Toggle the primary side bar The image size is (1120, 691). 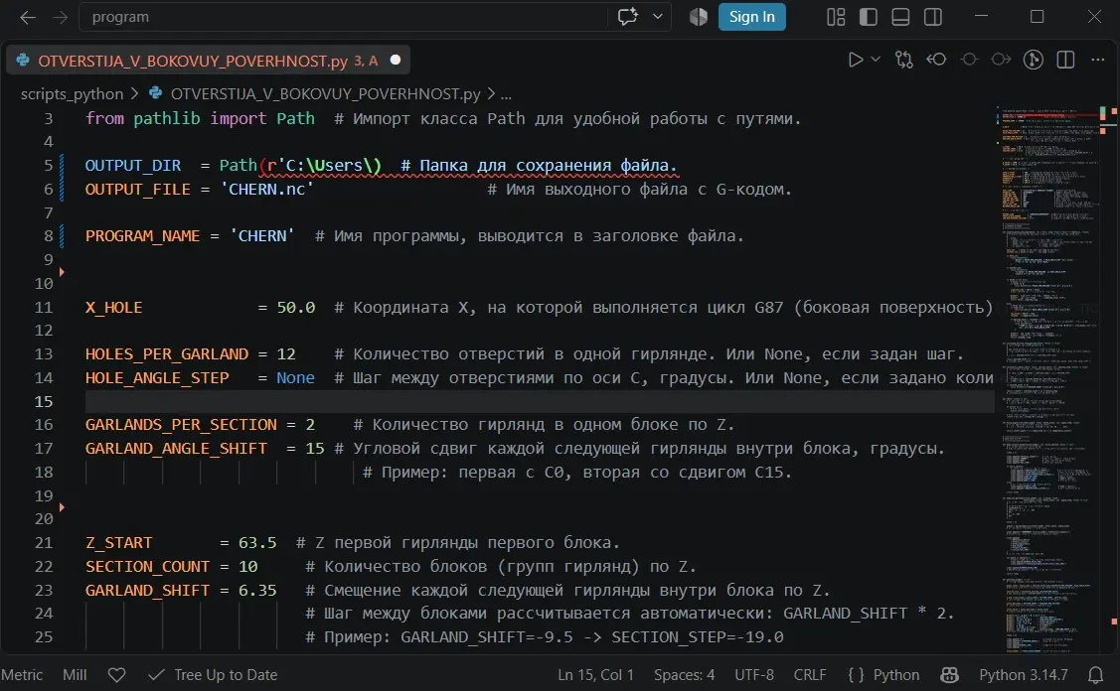(868, 17)
